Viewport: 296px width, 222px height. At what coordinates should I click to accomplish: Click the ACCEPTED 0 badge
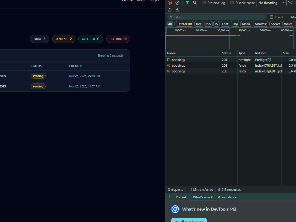pyautogui.click(x=91, y=39)
